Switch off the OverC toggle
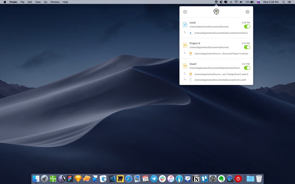The height and width of the screenshot is (184, 295). tap(247, 68)
